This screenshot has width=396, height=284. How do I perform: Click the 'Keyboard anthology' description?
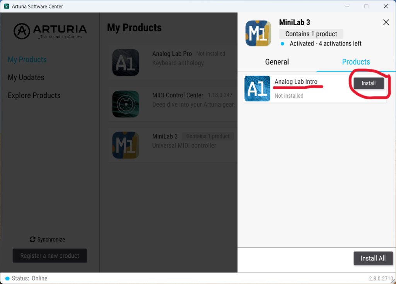178,63
